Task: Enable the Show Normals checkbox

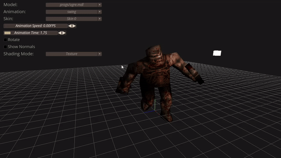Action: (5, 47)
